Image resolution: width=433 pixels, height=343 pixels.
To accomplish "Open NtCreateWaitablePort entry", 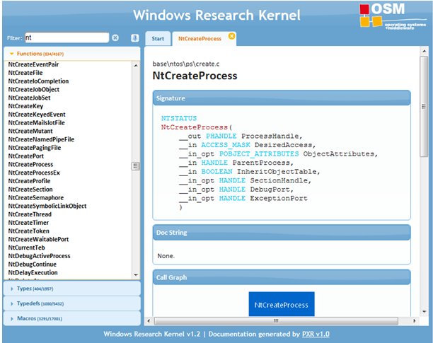I will (38, 239).
